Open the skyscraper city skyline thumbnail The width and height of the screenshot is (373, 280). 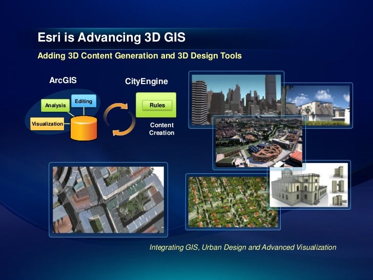pyautogui.click(x=236, y=95)
